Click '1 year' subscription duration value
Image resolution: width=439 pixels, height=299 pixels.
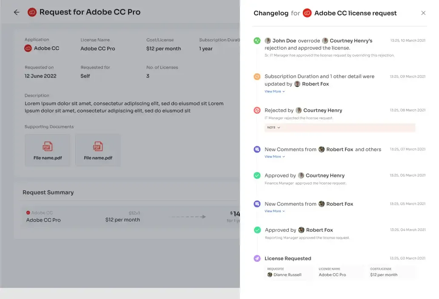click(x=206, y=48)
